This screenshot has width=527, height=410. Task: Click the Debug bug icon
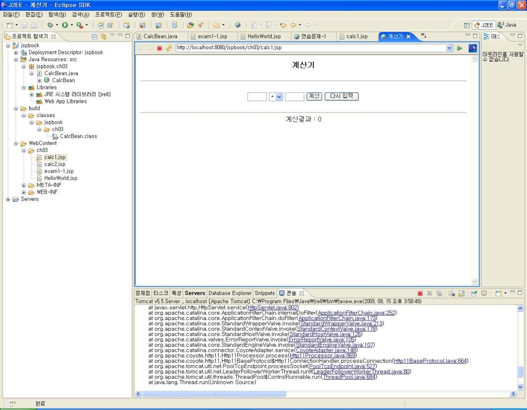tap(50, 25)
